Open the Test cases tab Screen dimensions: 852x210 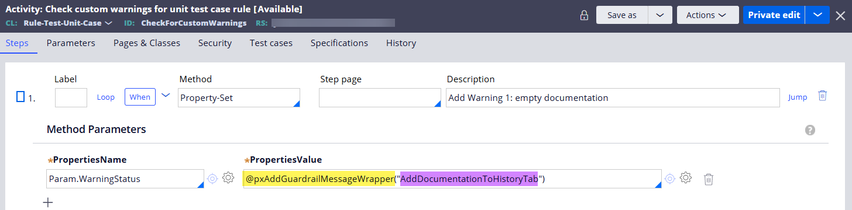coord(271,43)
